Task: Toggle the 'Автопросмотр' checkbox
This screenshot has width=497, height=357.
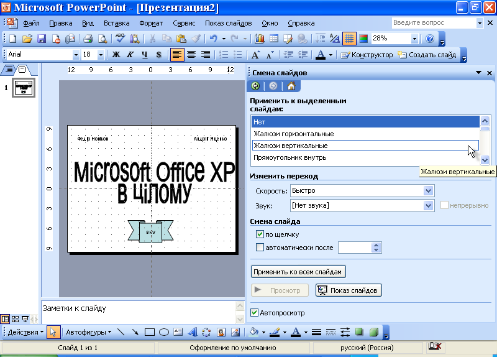Action: pyautogui.click(x=254, y=313)
